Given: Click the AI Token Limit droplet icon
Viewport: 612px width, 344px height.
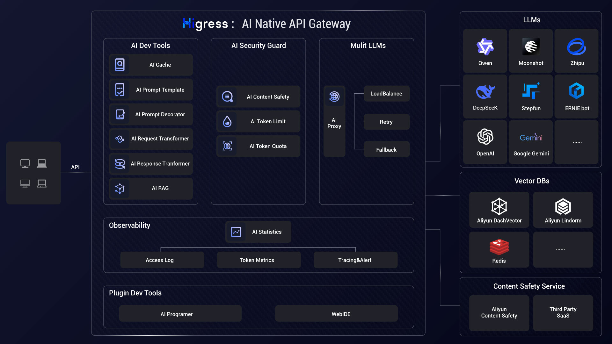Looking at the screenshot, I should coord(227,121).
